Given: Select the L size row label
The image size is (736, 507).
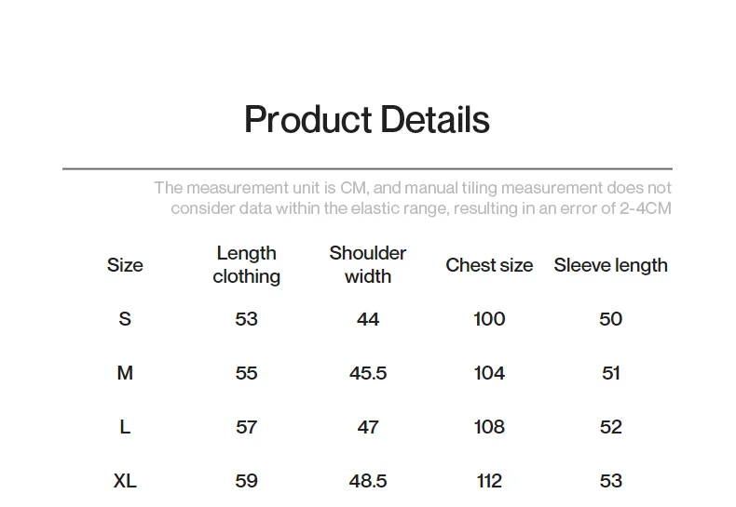Looking at the screenshot, I should 125,427.
